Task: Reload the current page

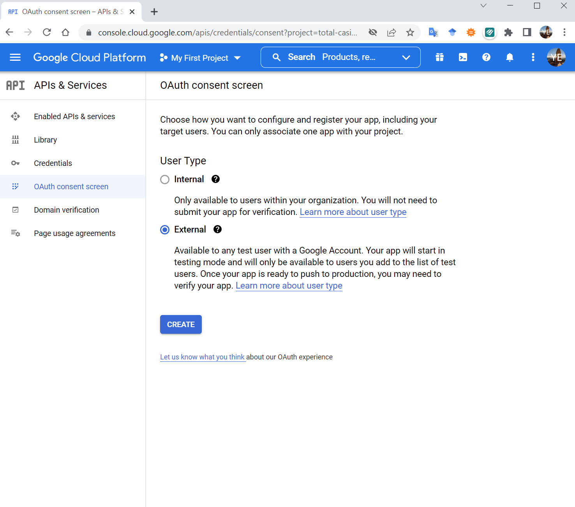Action: [x=47, y=32]
